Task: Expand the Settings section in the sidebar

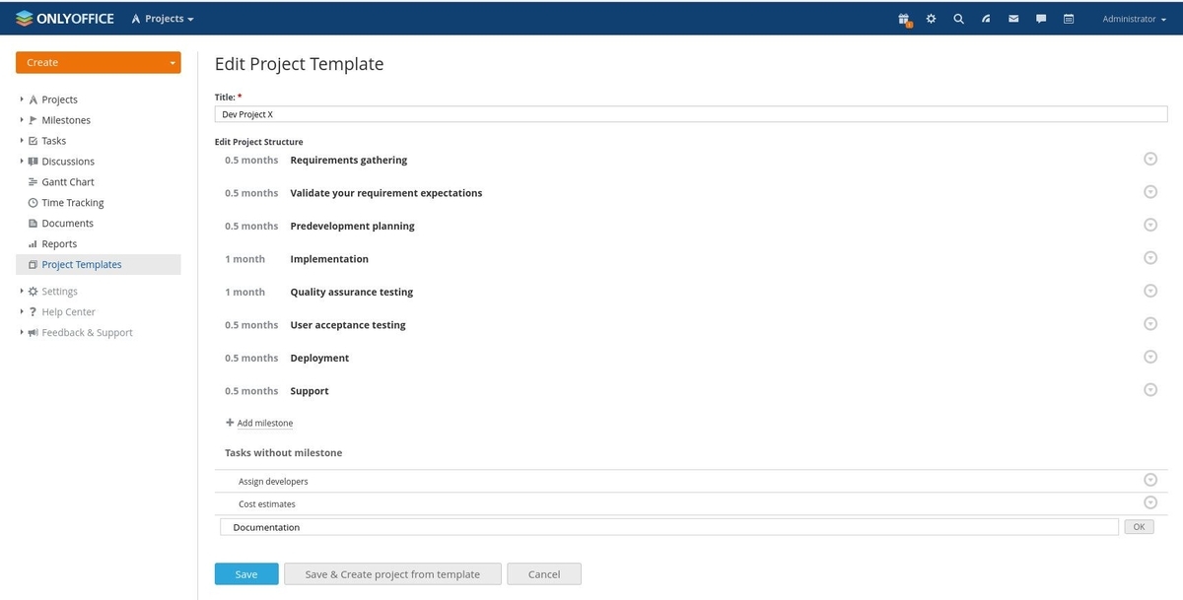Action: [x=60, y=291]
